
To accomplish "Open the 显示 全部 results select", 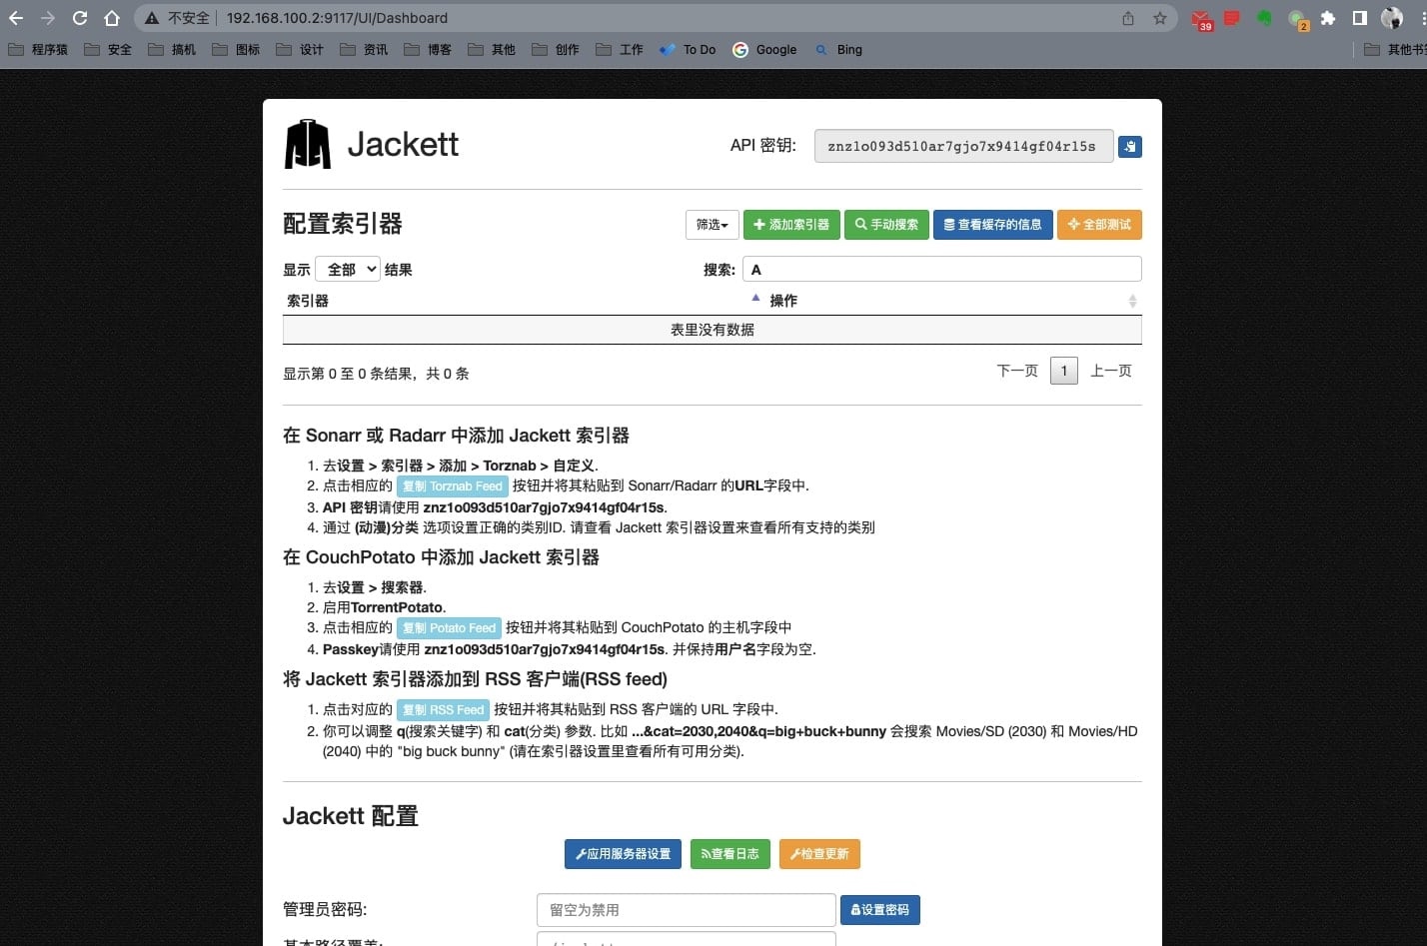I will [x=348, y=269].
